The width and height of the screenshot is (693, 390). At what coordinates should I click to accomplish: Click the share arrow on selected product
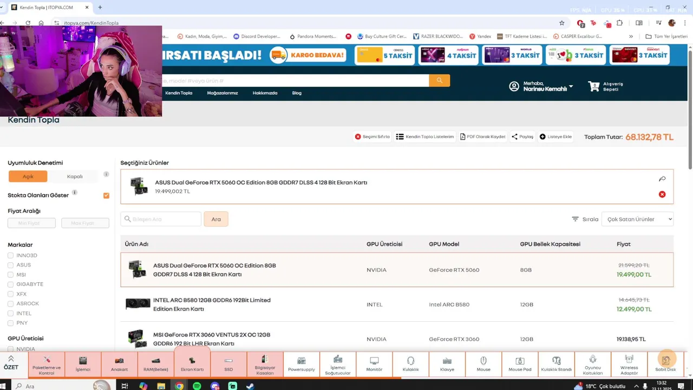point(662,179)
